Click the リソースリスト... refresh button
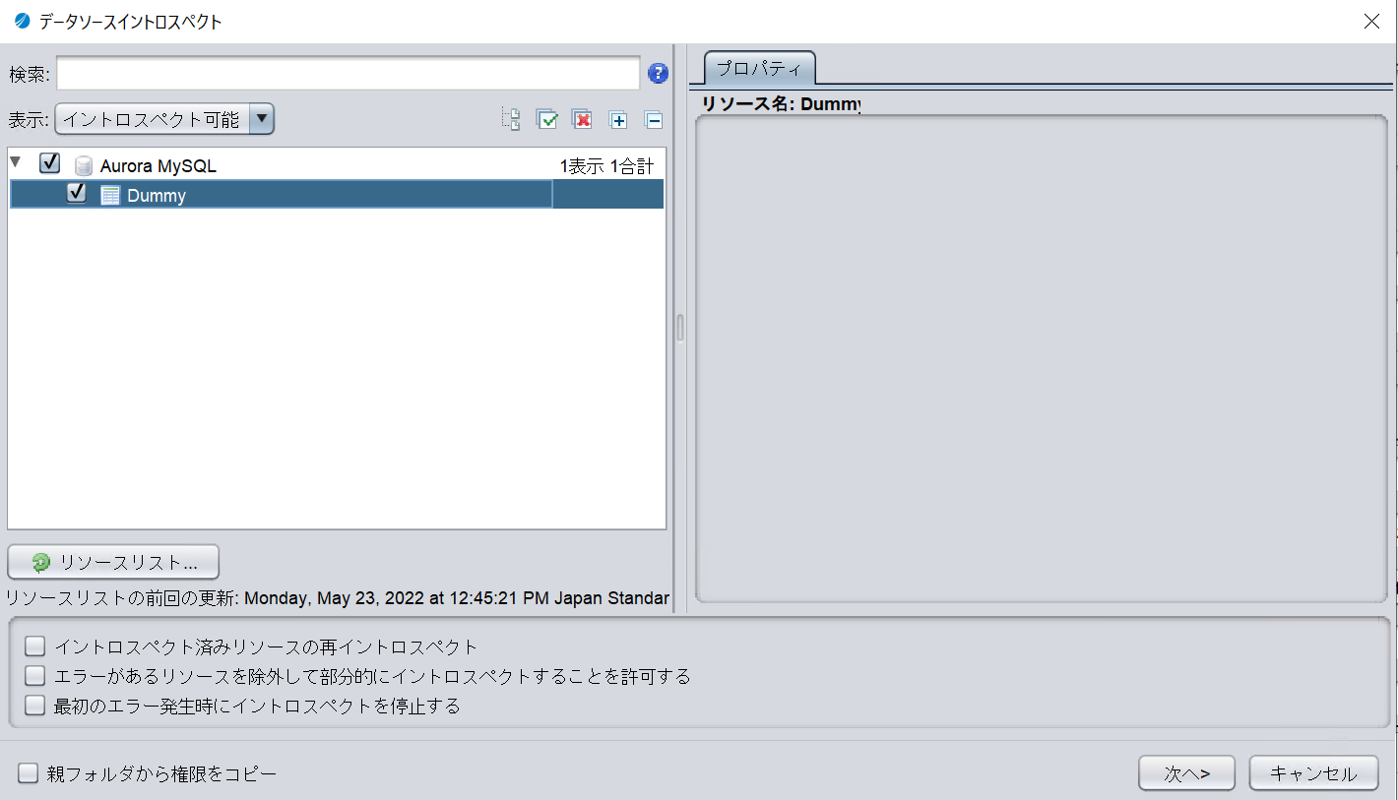 (113, 562)
